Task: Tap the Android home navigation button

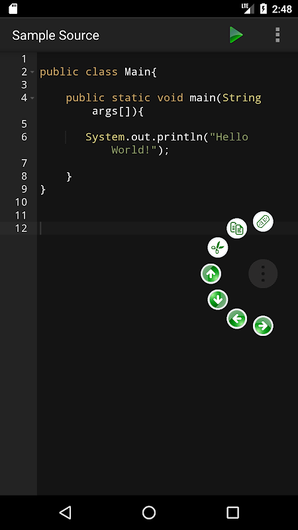Action: coord(148,512)
